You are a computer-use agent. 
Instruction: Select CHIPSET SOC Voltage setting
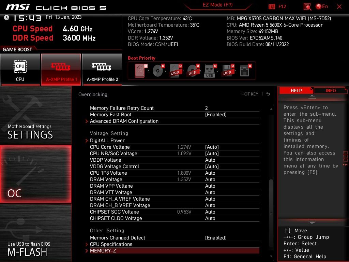coord(174,212)
